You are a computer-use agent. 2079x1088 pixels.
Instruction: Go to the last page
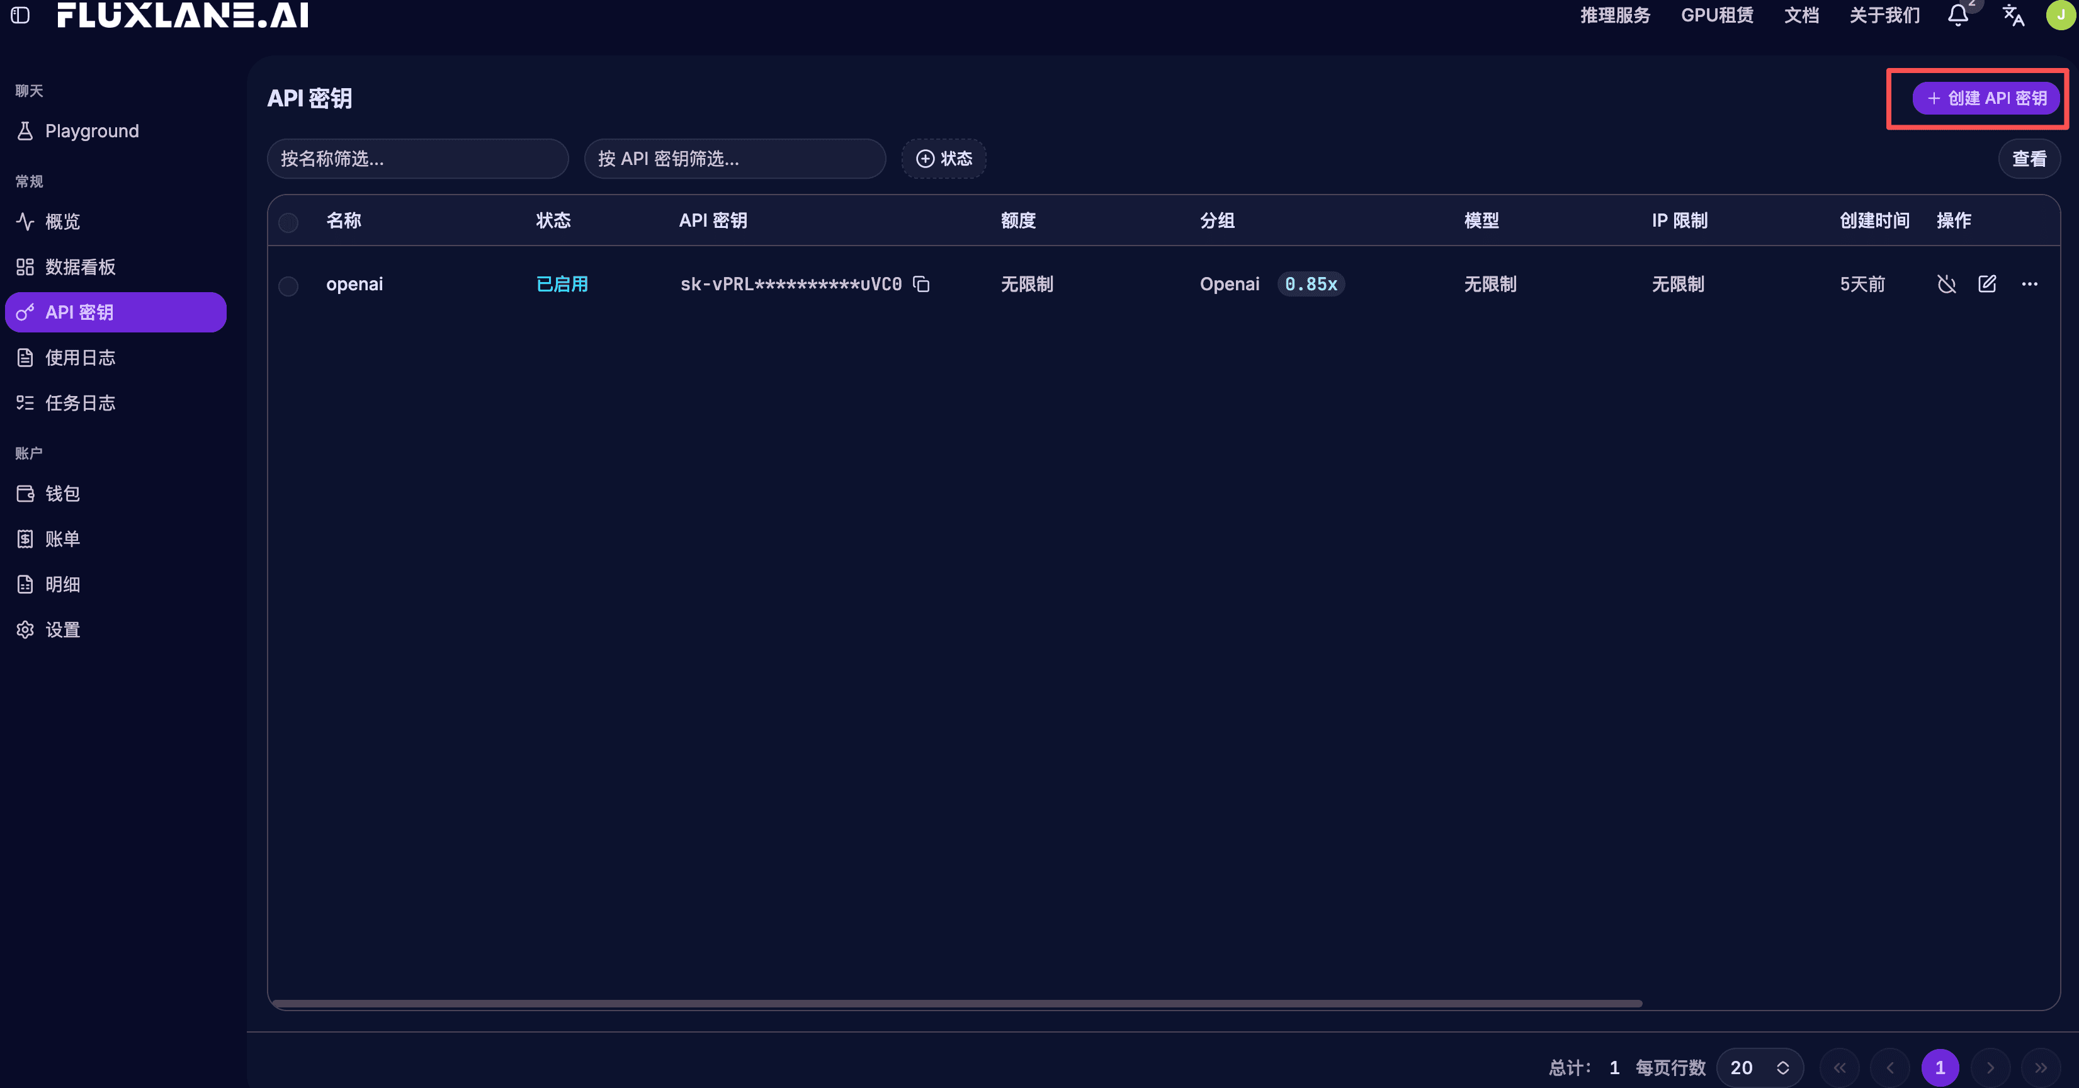(2040, 1068)
